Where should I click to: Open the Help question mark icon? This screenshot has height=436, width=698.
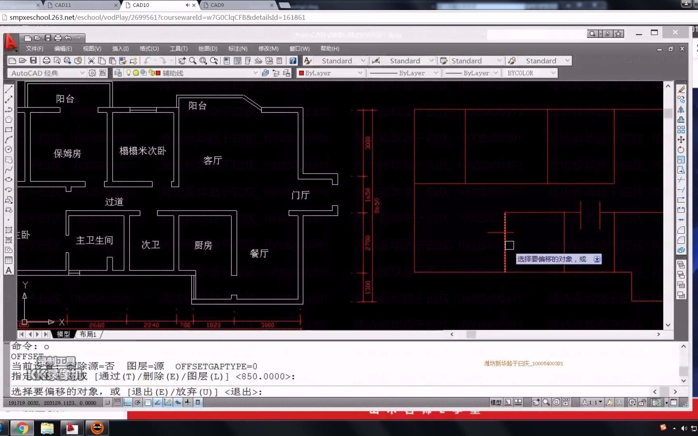(x=293, y=61)
